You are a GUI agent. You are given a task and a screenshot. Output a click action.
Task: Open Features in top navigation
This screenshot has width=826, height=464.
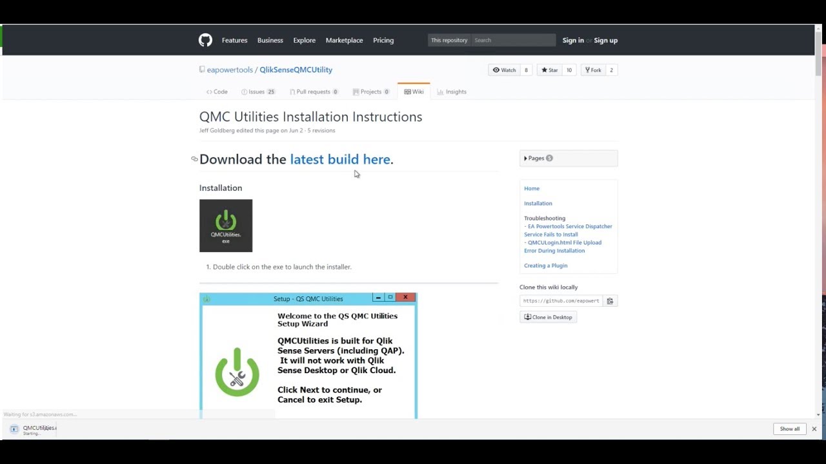234,41
